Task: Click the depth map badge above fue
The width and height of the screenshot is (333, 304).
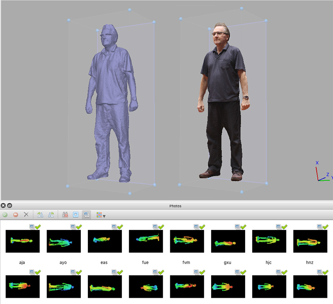Action: pyautogui.click(x=155, y=227)
